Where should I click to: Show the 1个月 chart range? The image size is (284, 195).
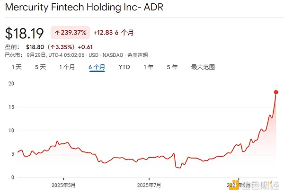(x=67, y=67)
